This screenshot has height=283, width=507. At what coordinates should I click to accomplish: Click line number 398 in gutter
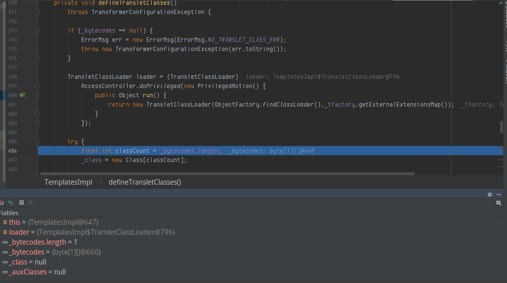[x=13, y=77]
